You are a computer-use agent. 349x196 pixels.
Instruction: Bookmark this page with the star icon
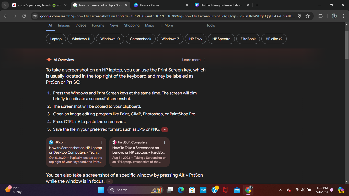(x=308, y=16)
